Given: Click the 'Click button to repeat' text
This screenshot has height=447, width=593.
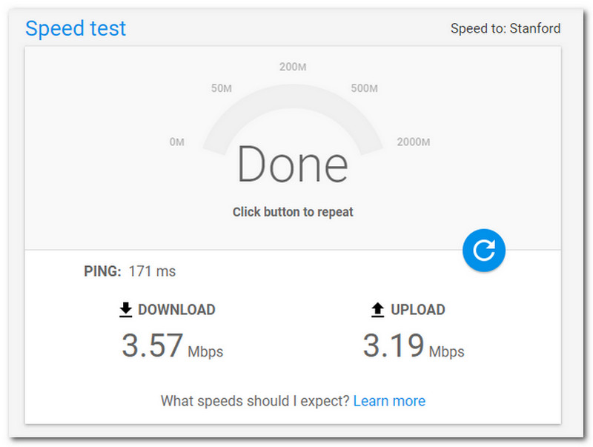Looking at the screenshot, I should click(x=293, y=212).
